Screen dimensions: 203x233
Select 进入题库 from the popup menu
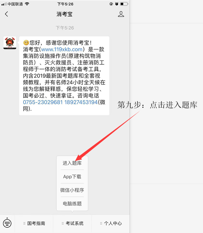click(x=72, y=163)
